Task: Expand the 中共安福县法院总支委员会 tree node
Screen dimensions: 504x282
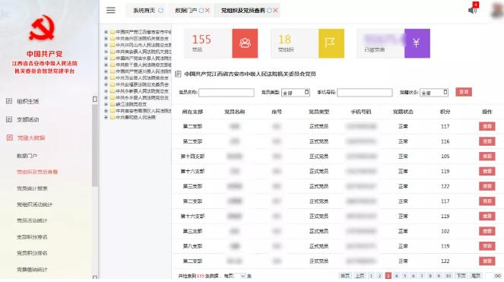Action: point(106,84)
